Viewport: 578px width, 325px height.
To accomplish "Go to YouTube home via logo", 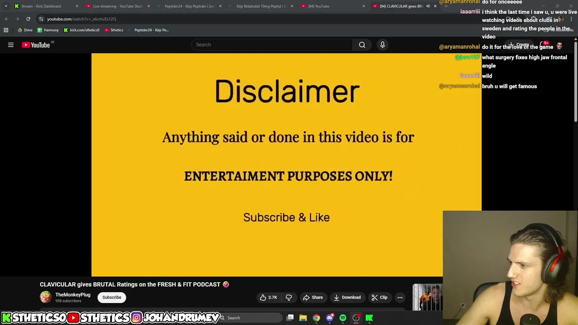I will pos(36,45).
